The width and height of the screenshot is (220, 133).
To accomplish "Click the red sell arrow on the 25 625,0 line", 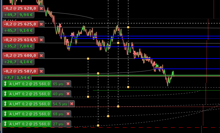I will [60, 26].
